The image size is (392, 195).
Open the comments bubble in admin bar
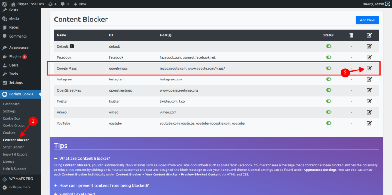tap(65, 4)
